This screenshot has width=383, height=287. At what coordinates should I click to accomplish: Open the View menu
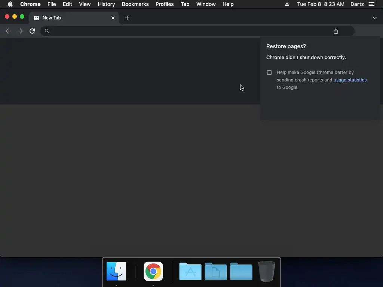pyautogui.click(x=85, y=4)
